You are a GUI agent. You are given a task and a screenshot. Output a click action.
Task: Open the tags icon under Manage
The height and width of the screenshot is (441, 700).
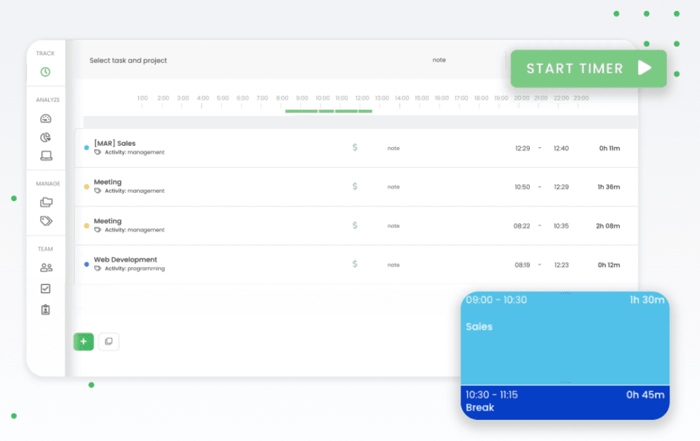point(46,221)
